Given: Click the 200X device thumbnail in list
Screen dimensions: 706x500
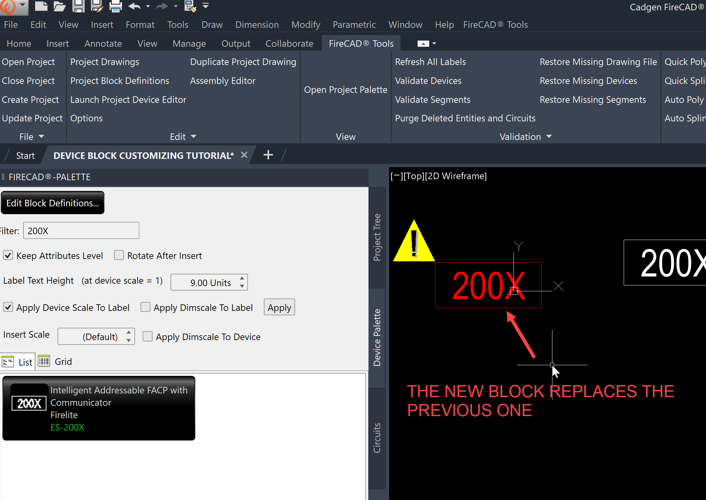Looking at the screenshot, I should click(29, 403).
